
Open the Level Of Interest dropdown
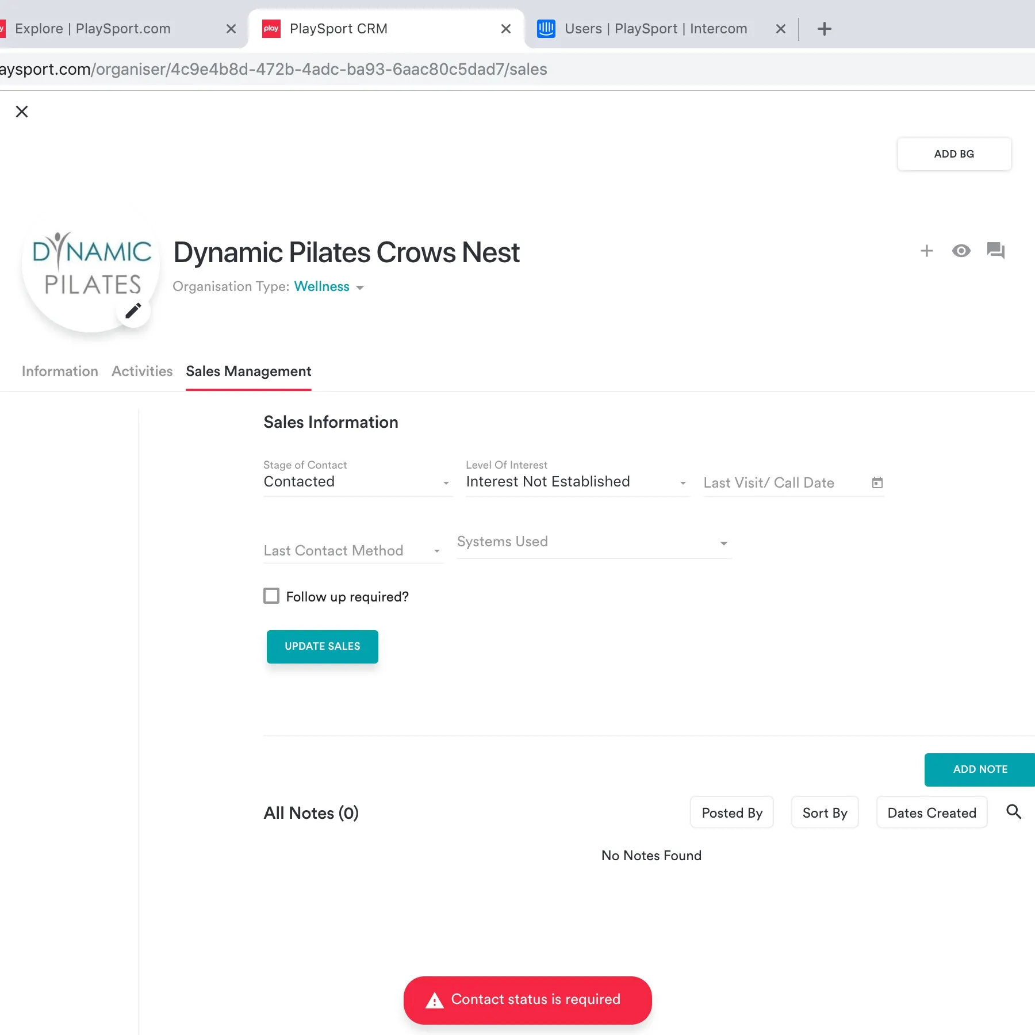tap(577, 482)
